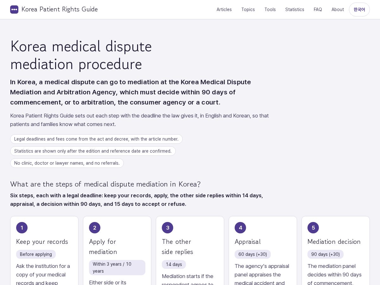Viewport: 380px width, 285px height.
Task: Click the '60 days (+30)' deadline tag
Action: point(253,254)
